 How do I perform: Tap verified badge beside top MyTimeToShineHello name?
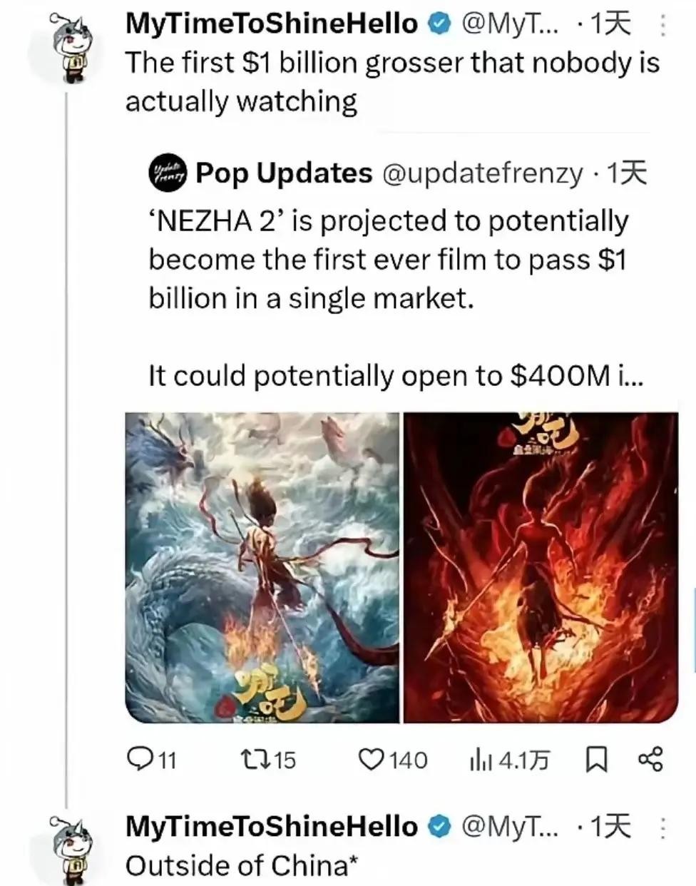(439, 24)
